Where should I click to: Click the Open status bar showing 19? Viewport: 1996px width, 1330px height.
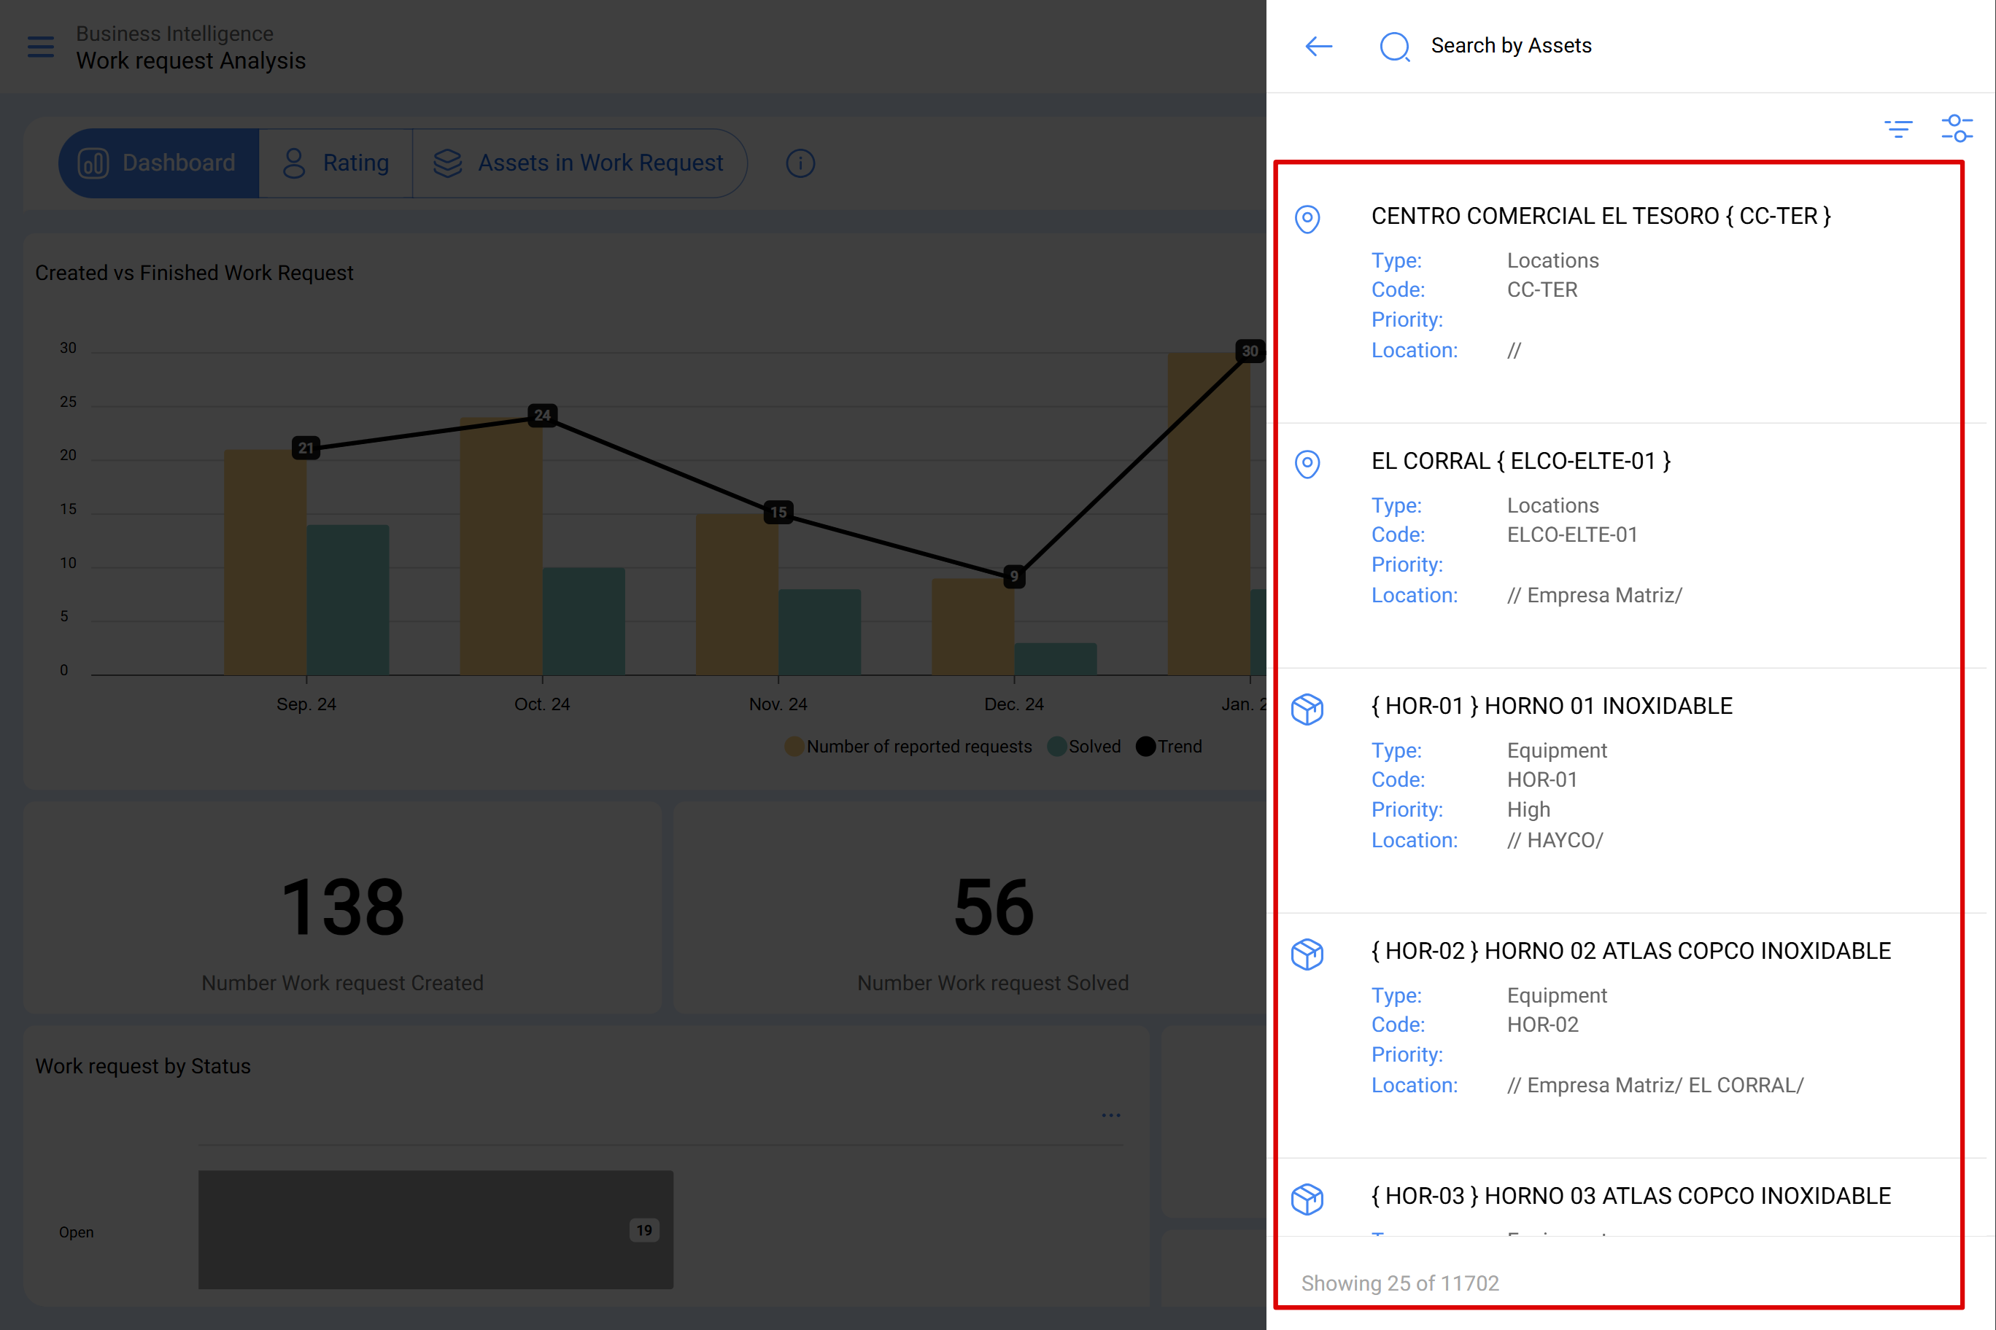[436, 1230]
